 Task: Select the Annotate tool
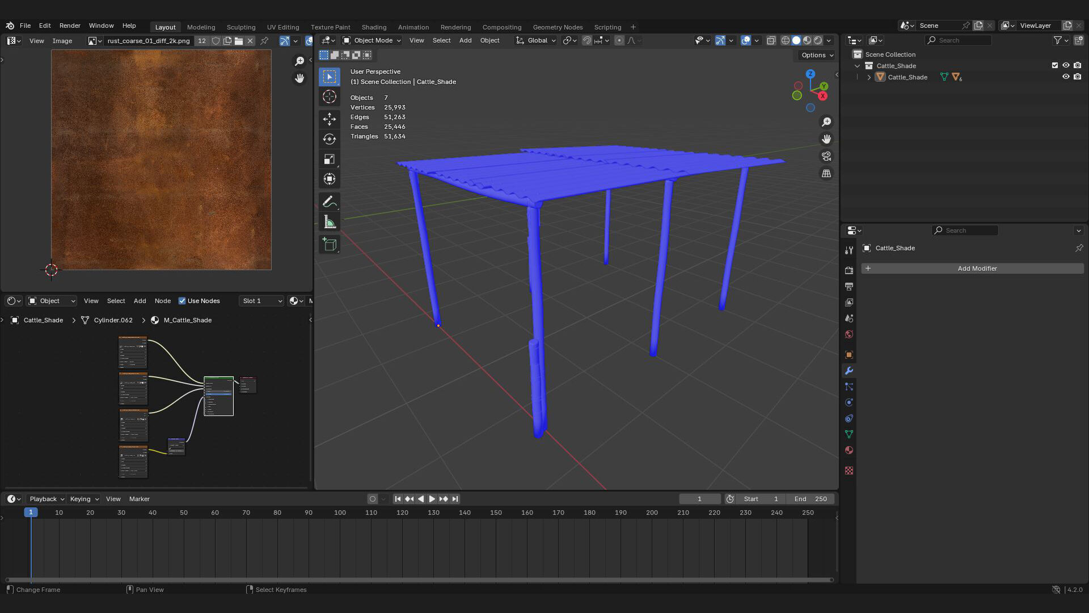330,201
